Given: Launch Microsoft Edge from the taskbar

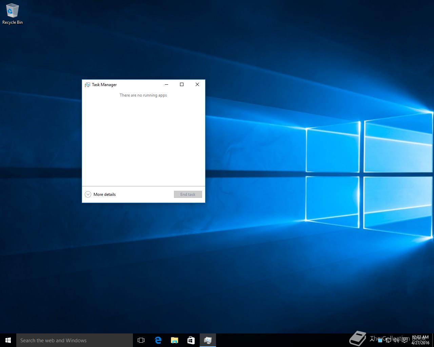Looking at the screenshot, I should pos(158,340).
